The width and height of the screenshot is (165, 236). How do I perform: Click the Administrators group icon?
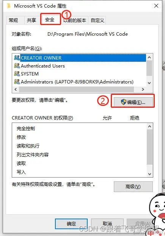(x=17, y=82)
